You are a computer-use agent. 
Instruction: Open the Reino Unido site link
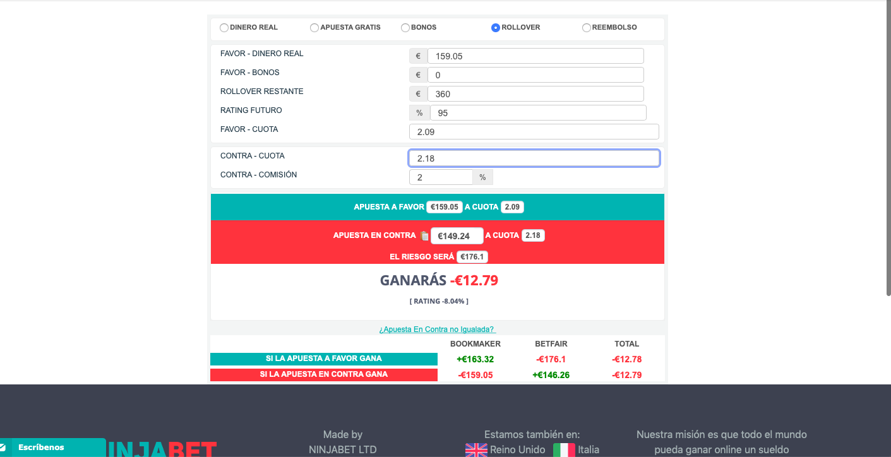click(x=517, y=450)
